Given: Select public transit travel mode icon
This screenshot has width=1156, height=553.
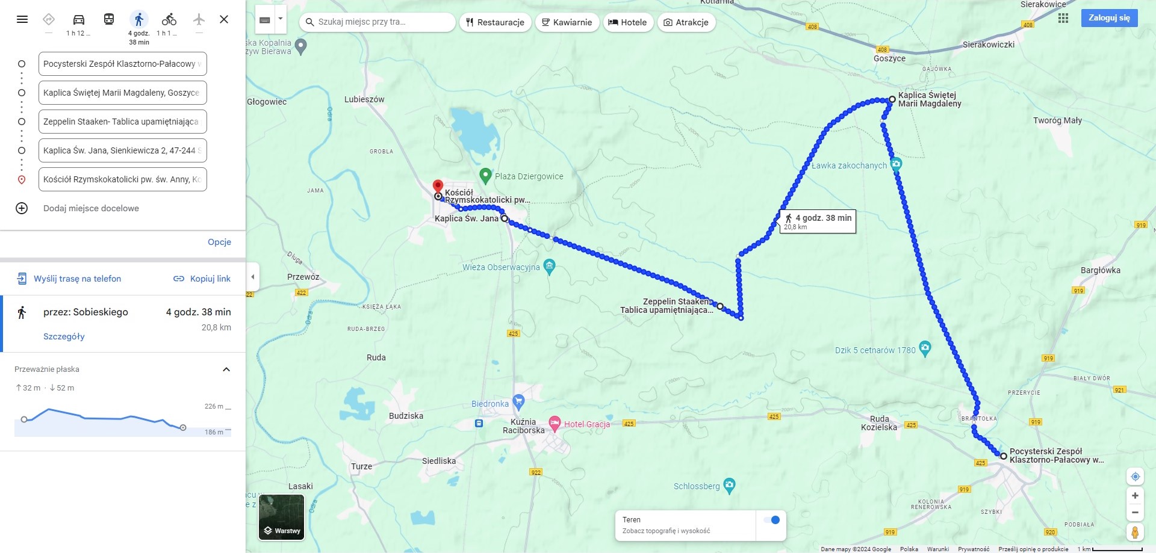Looking at the screenshot, I should (x=109, y=19).
